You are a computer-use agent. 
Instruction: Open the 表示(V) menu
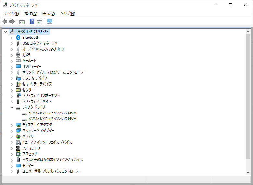pos(49,14)
